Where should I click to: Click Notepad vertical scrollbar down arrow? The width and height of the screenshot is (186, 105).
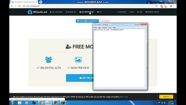coord(145,86)
